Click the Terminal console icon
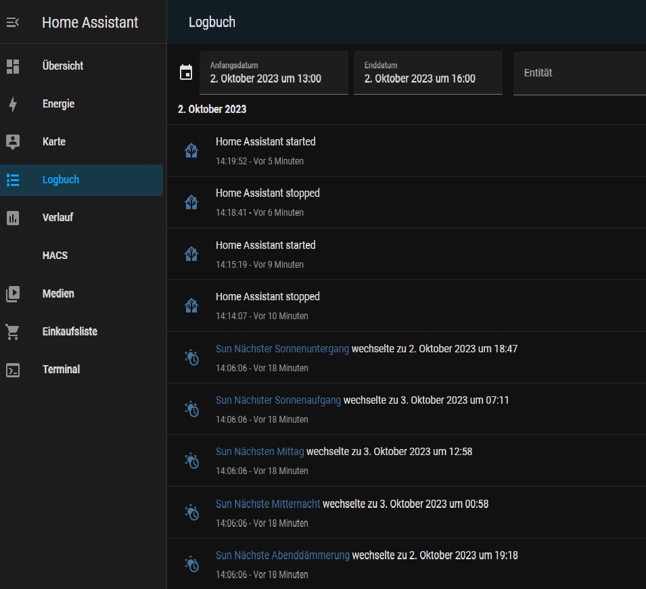This screenshot has width=646, height=589. (x=13, y=370)
